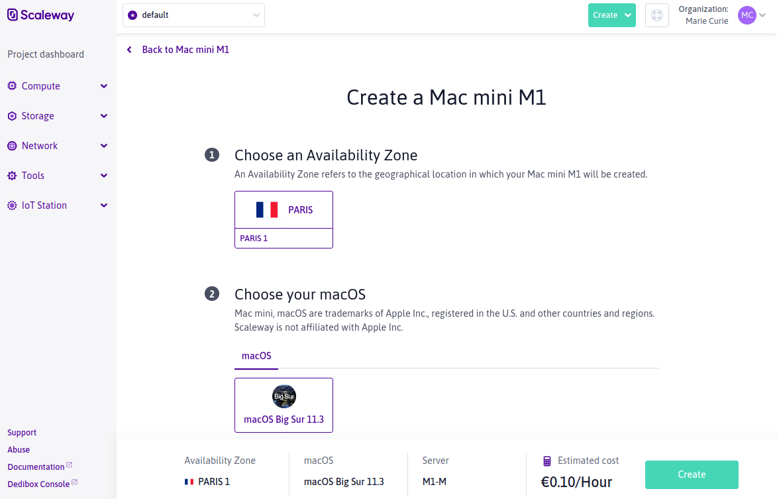Image resolution: width=777 pixels, height=499 pixels.
Task: Open the default project dropdown
Action: [x=193, y=15]
